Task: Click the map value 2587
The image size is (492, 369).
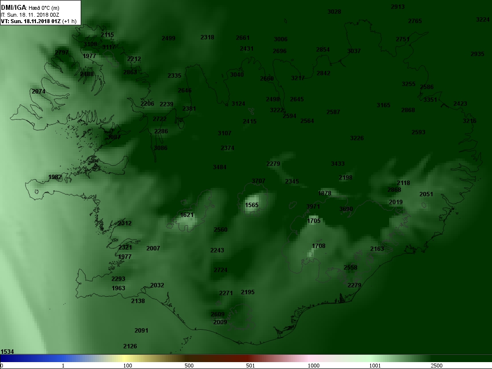Action: (333, 112)
